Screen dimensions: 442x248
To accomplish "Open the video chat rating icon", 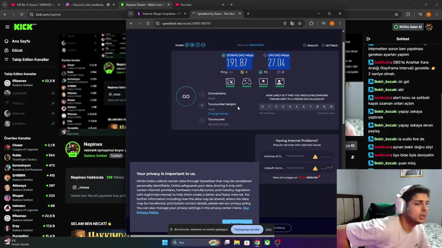I will pos(280,82).
